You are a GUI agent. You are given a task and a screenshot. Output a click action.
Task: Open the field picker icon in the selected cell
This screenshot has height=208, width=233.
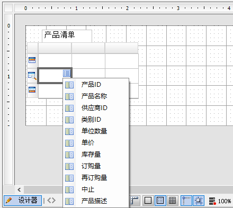(x=67, y=73)
